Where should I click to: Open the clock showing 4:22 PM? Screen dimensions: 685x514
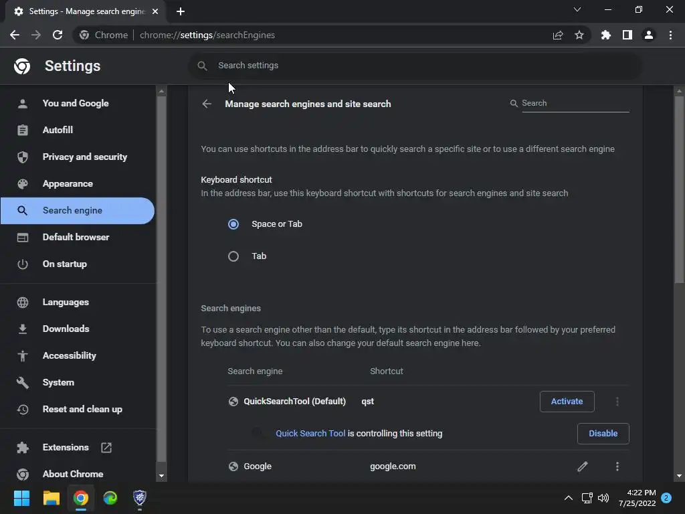[x=638, y=498]
